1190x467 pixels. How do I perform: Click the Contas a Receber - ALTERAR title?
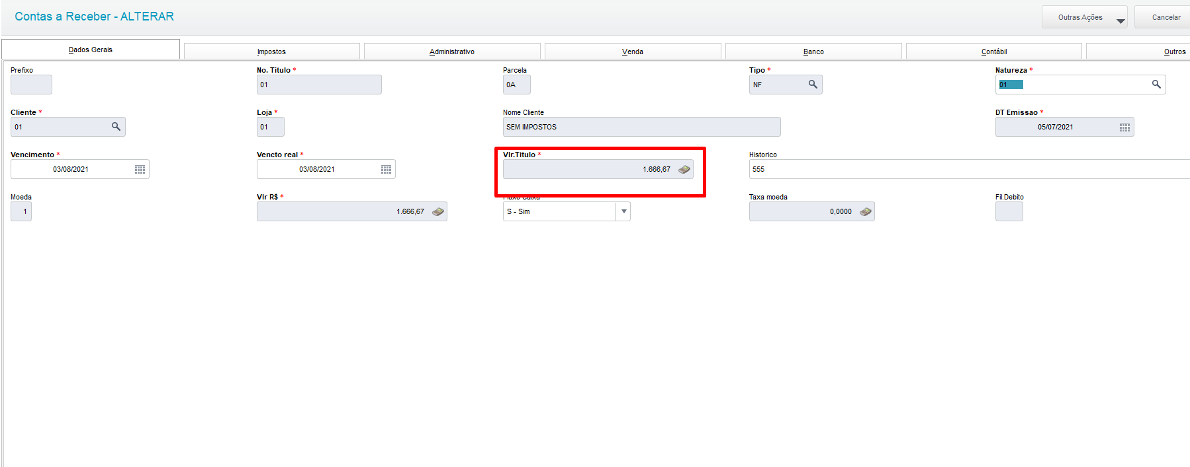[94, 17]
